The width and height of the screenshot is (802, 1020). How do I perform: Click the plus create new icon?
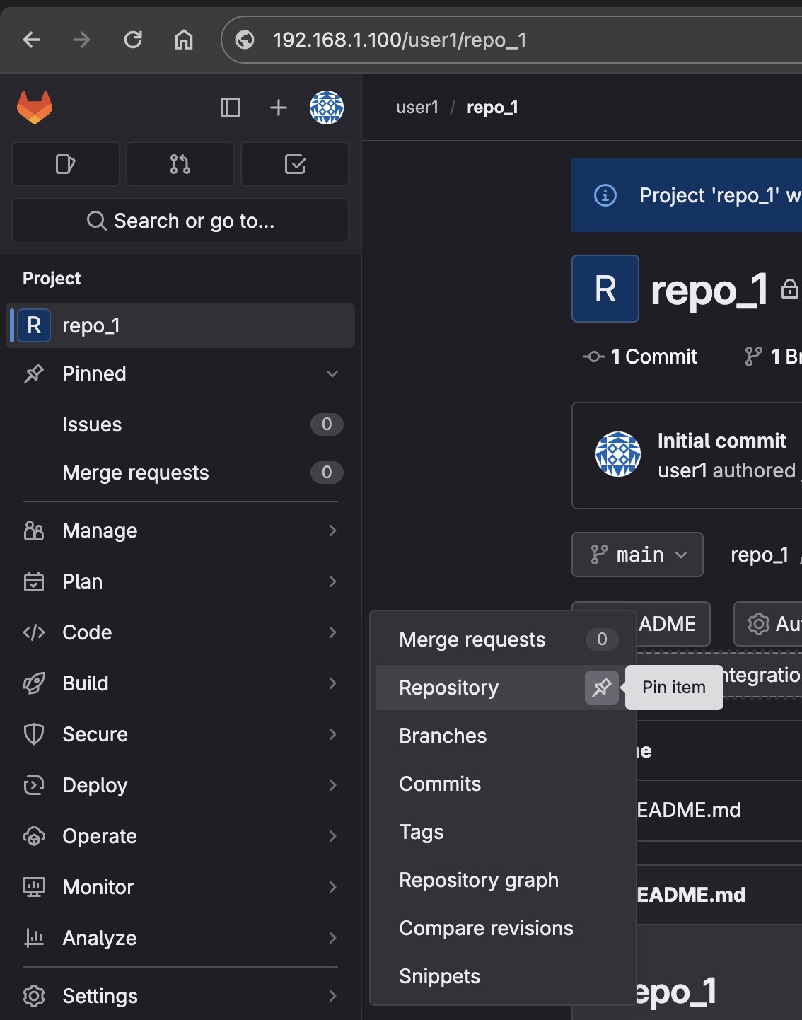click(x=279, y=108)
